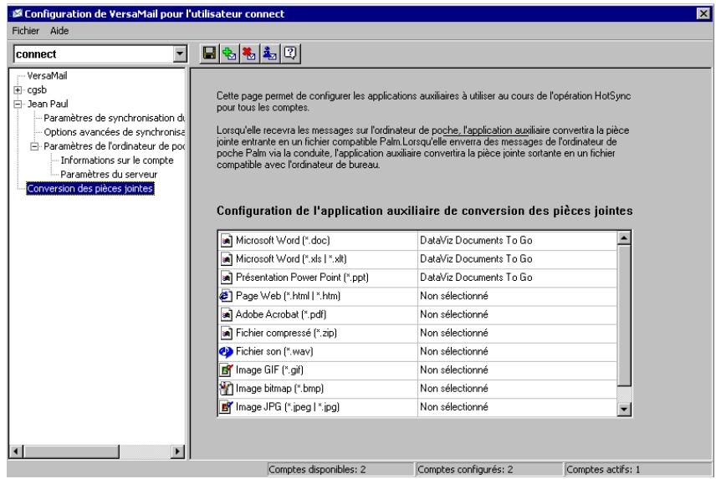Viewport: 716px width, 479px height.
Task: Click the green plus add account icon
Action: [229, 54]
